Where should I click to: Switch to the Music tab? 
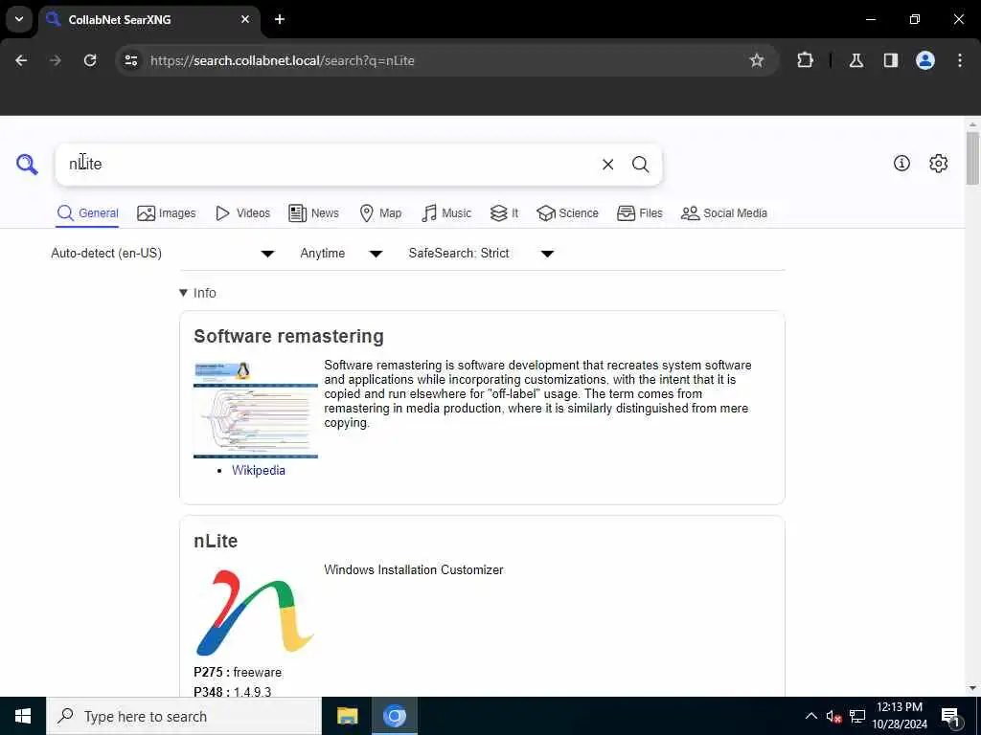coord(446,213)
